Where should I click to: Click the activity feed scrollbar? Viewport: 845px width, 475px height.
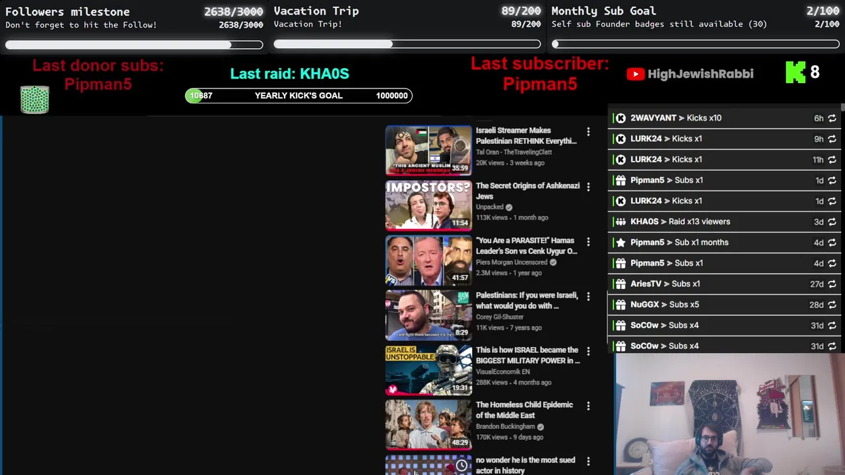842,108
